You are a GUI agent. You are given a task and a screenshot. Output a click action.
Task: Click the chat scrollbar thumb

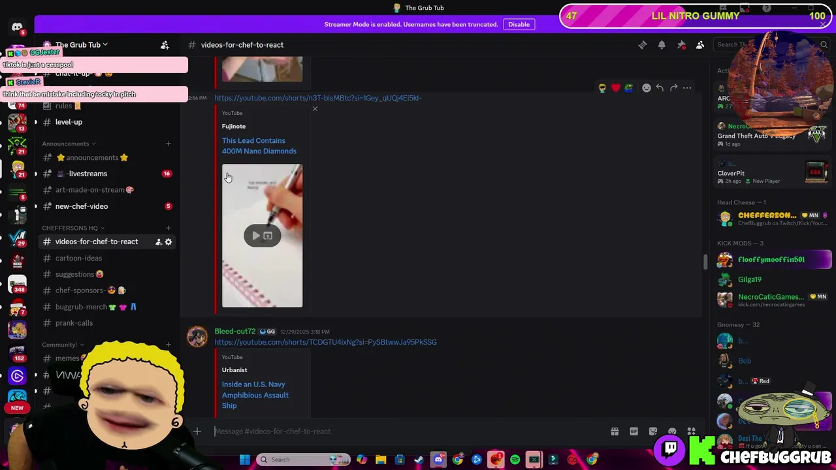705,262
